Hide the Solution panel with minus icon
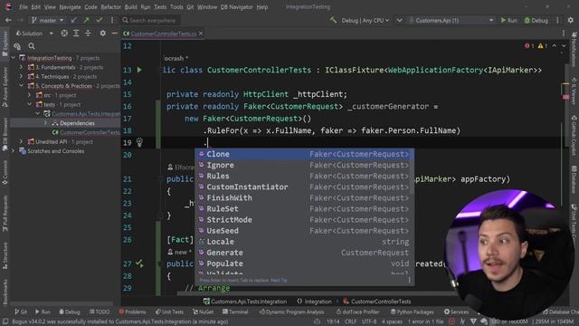This screenshot has height=326, width=579. tap(115, 34)
